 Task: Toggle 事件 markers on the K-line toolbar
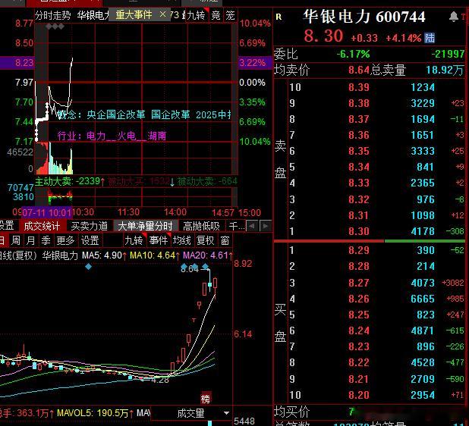[159, 240]
